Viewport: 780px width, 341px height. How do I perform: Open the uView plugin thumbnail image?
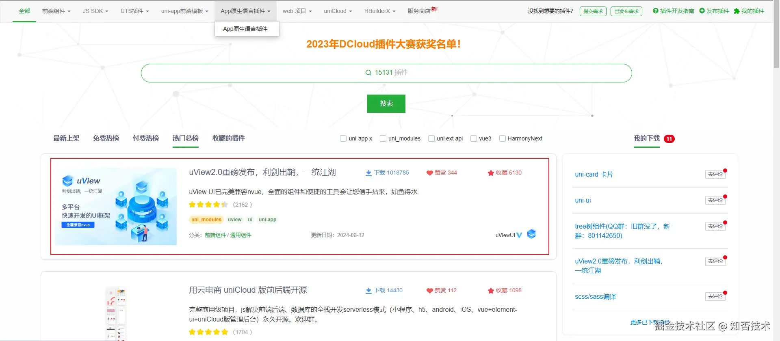click(116, 206)
